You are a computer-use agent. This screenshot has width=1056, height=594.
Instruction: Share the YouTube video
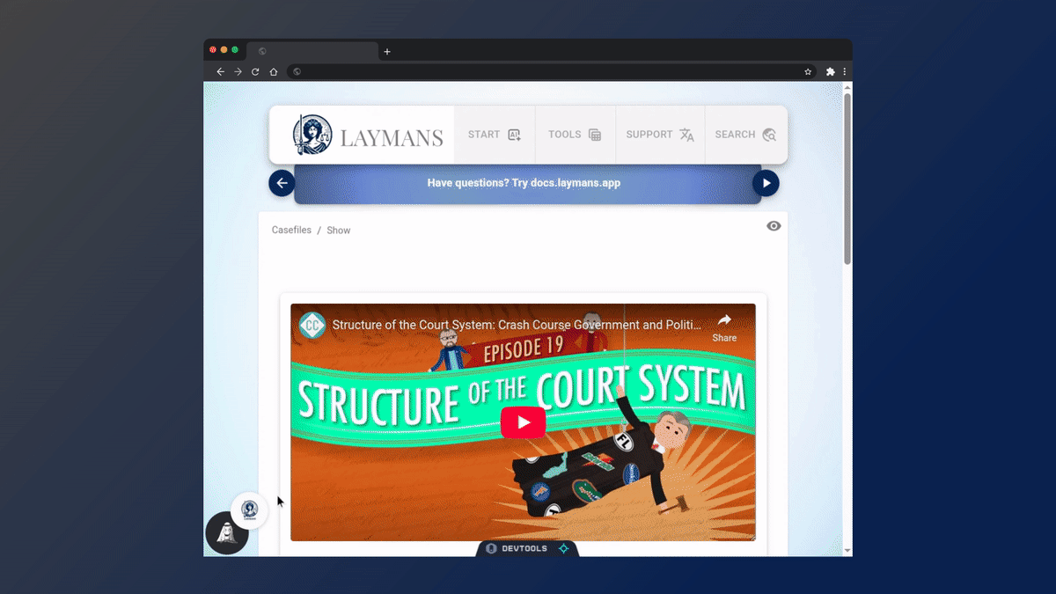click(x=724, y=326)
